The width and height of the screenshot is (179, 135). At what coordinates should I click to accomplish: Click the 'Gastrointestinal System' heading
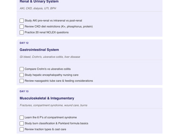point(39,50)
